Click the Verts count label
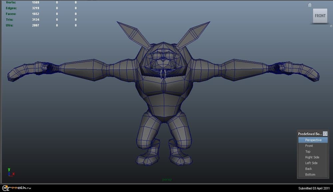The image size is (333, 192). (11, 2)
